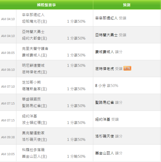161x162 pixels.
Task: Click 1 分贏50% odds beside 洛杉磯天使(主)
Action: click(x=76, y=140)
